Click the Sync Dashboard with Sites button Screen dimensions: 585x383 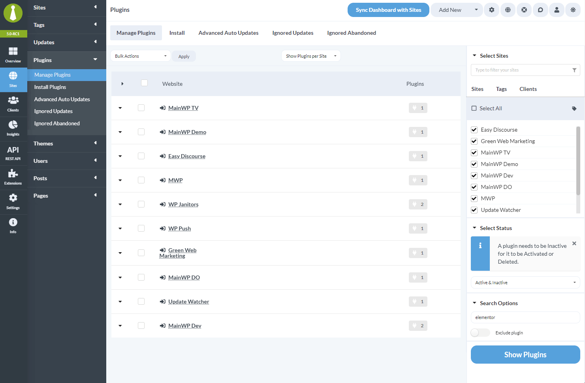coord(388,9)
